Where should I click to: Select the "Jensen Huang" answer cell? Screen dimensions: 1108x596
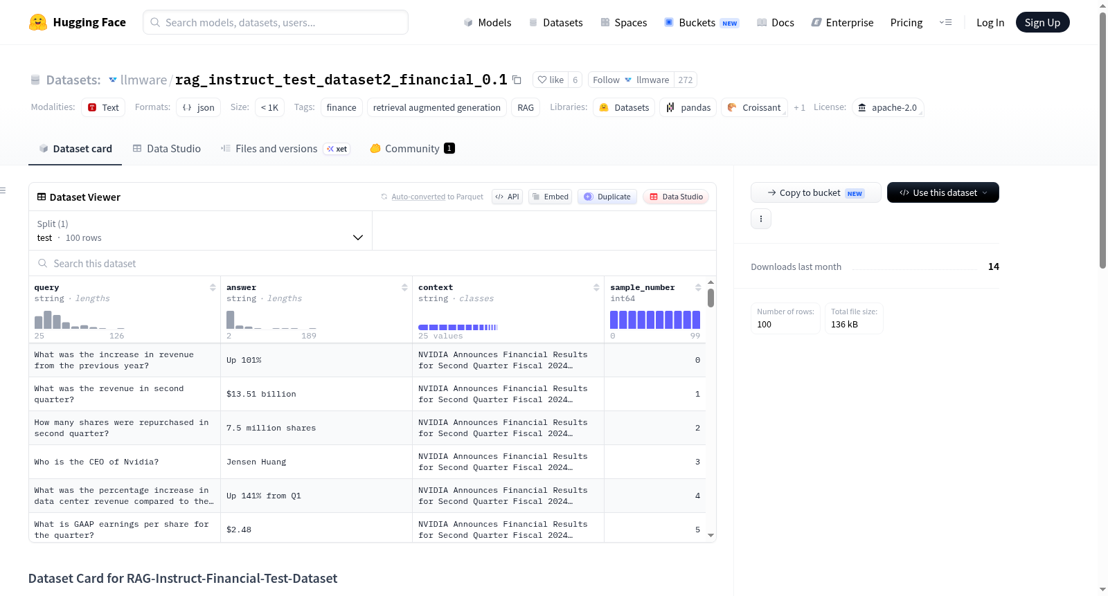[x=316, y=462]
